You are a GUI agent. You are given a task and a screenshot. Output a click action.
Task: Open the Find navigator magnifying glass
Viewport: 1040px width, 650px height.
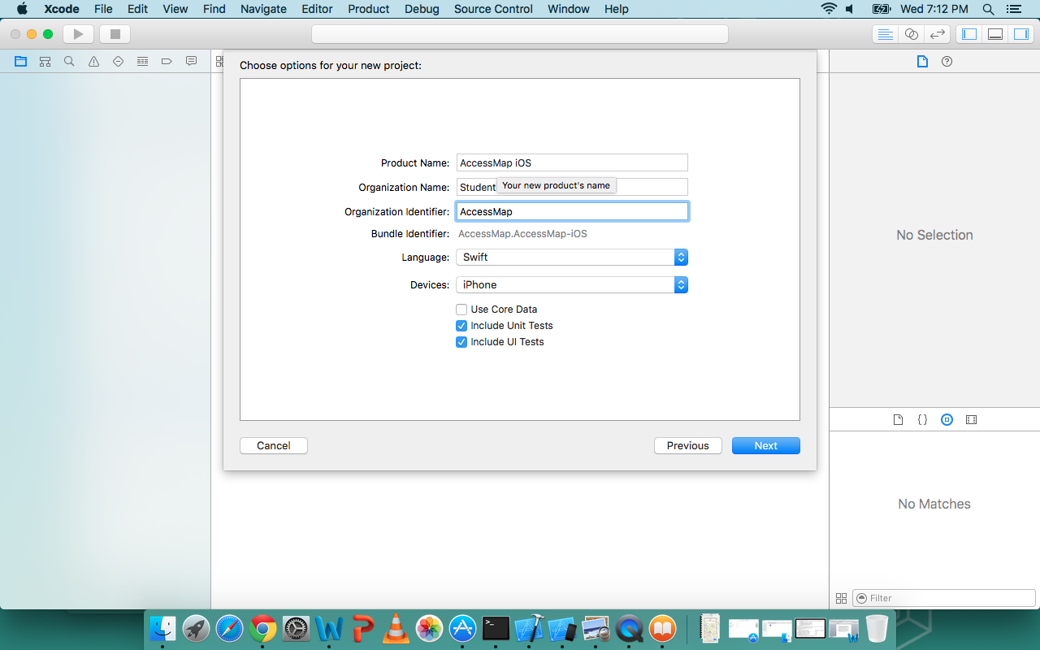coord(69,61)
